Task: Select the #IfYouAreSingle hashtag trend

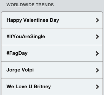Action: click(x=52, y=37)
